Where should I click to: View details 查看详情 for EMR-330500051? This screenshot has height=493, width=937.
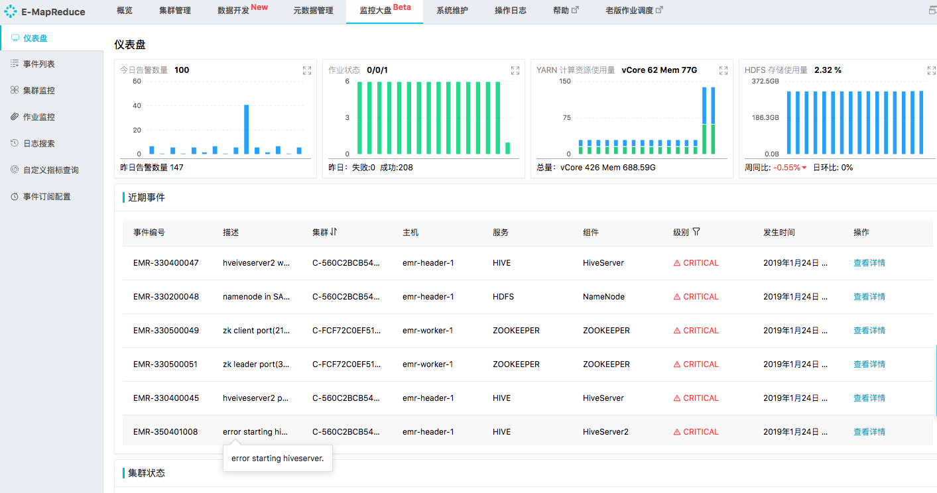tap(869, 364)
